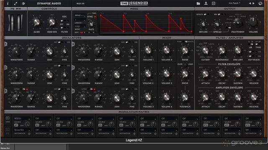Click the mod wheel
This screenshot has width=268, height=150.
(x=18, y=22)
